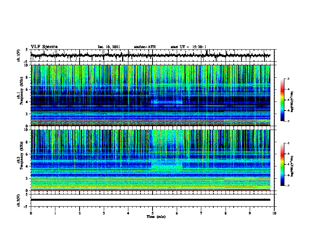Click the station=ATH label

click(x=145, y=47)
